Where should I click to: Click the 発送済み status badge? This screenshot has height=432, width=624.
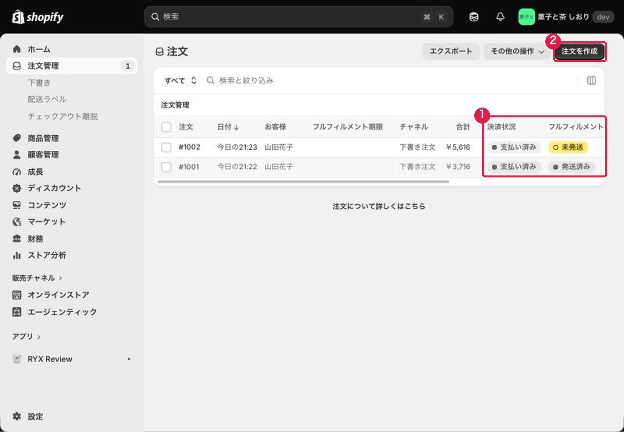(x=572, y=167)
